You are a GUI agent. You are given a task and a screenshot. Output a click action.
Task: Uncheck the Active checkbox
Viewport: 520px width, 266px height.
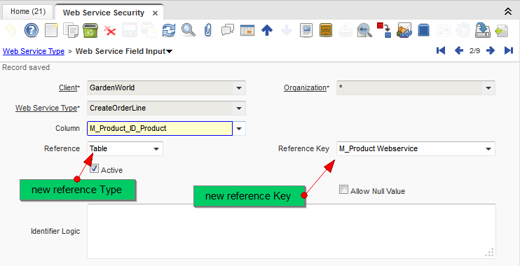(94, 169)
